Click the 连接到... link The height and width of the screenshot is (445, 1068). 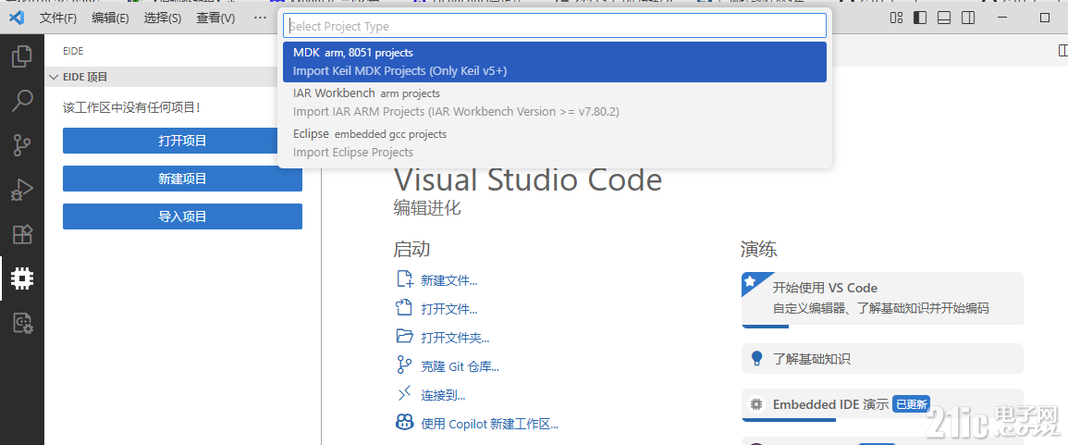pos(443,394)
